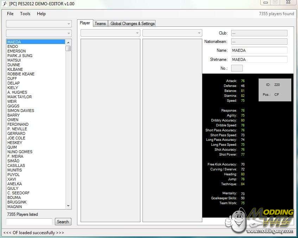
Task: Expand the first dropdown above player list
Action: pos(39,24)
